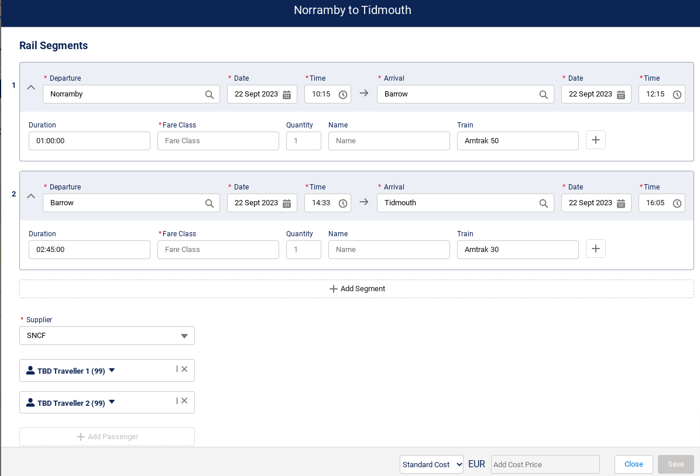The image size is (700, 476).
Task: Open calendar for segment 1 departure date
Action: (287, 95)
